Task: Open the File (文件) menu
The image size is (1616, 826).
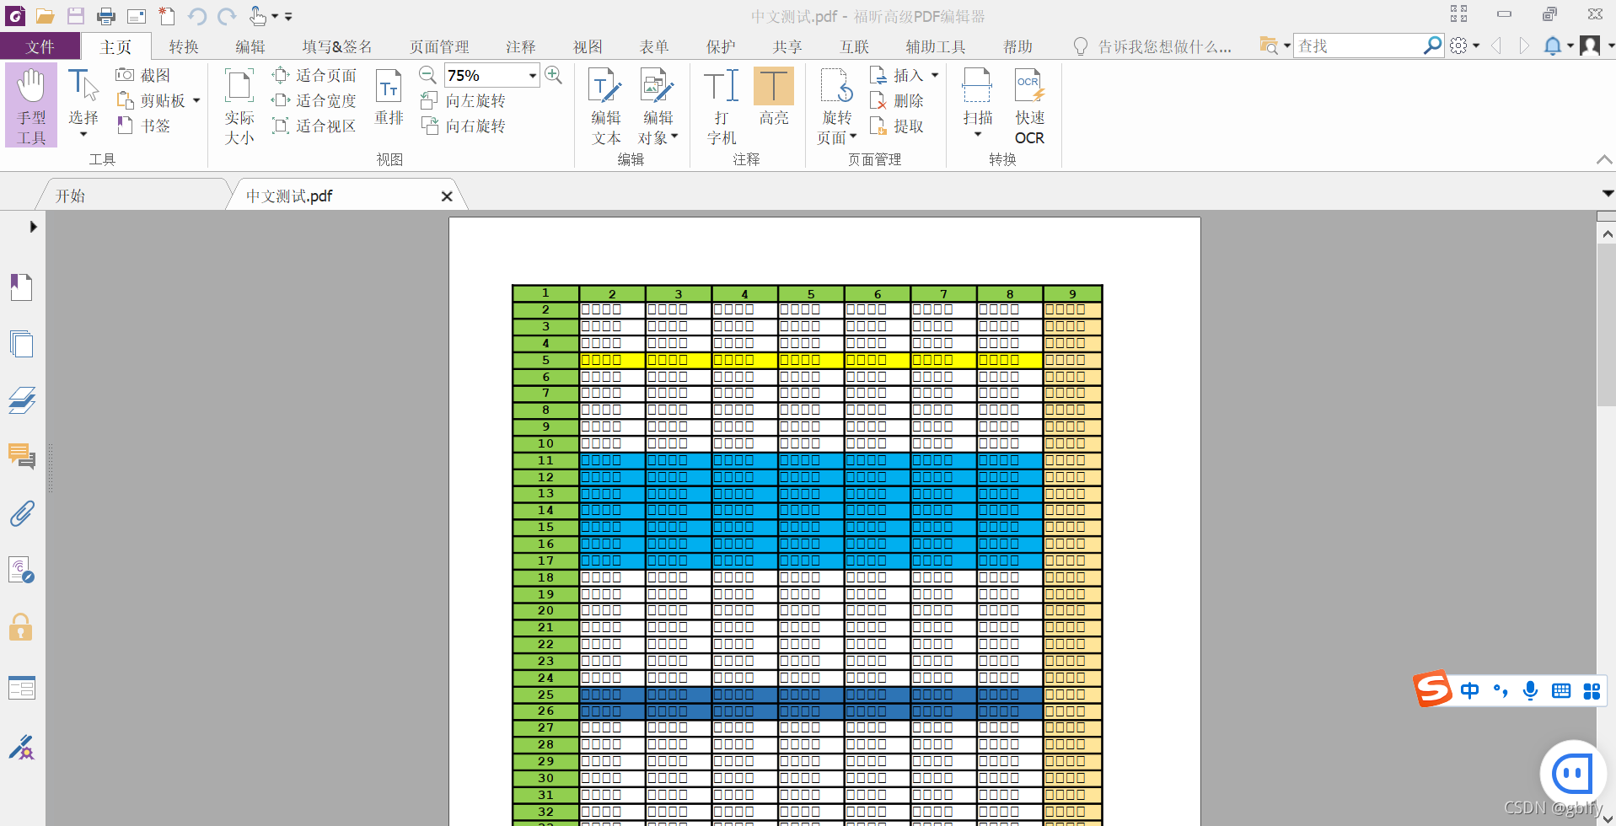Action: (40, 46)
